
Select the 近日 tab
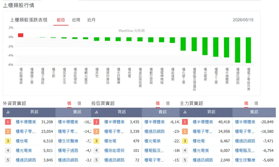click(61, 20)
